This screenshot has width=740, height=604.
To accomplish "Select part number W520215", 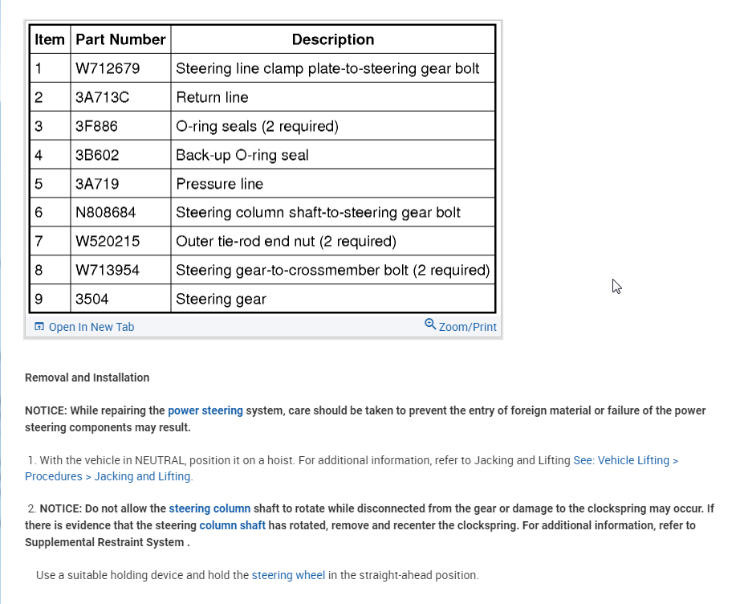I will click(x=108, y=241).
